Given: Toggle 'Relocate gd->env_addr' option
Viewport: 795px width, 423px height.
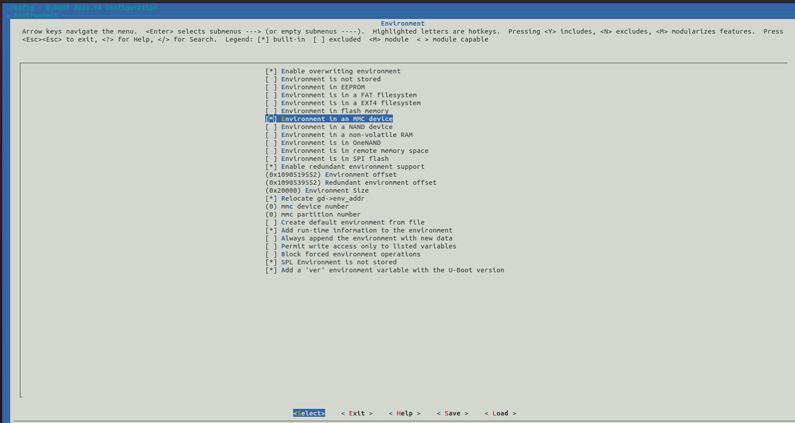Looking at the screenshot, I should [315, 198].
